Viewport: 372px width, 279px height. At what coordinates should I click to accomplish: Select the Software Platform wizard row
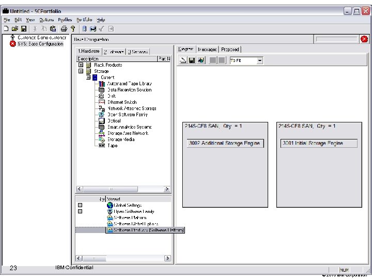(130, 218)
